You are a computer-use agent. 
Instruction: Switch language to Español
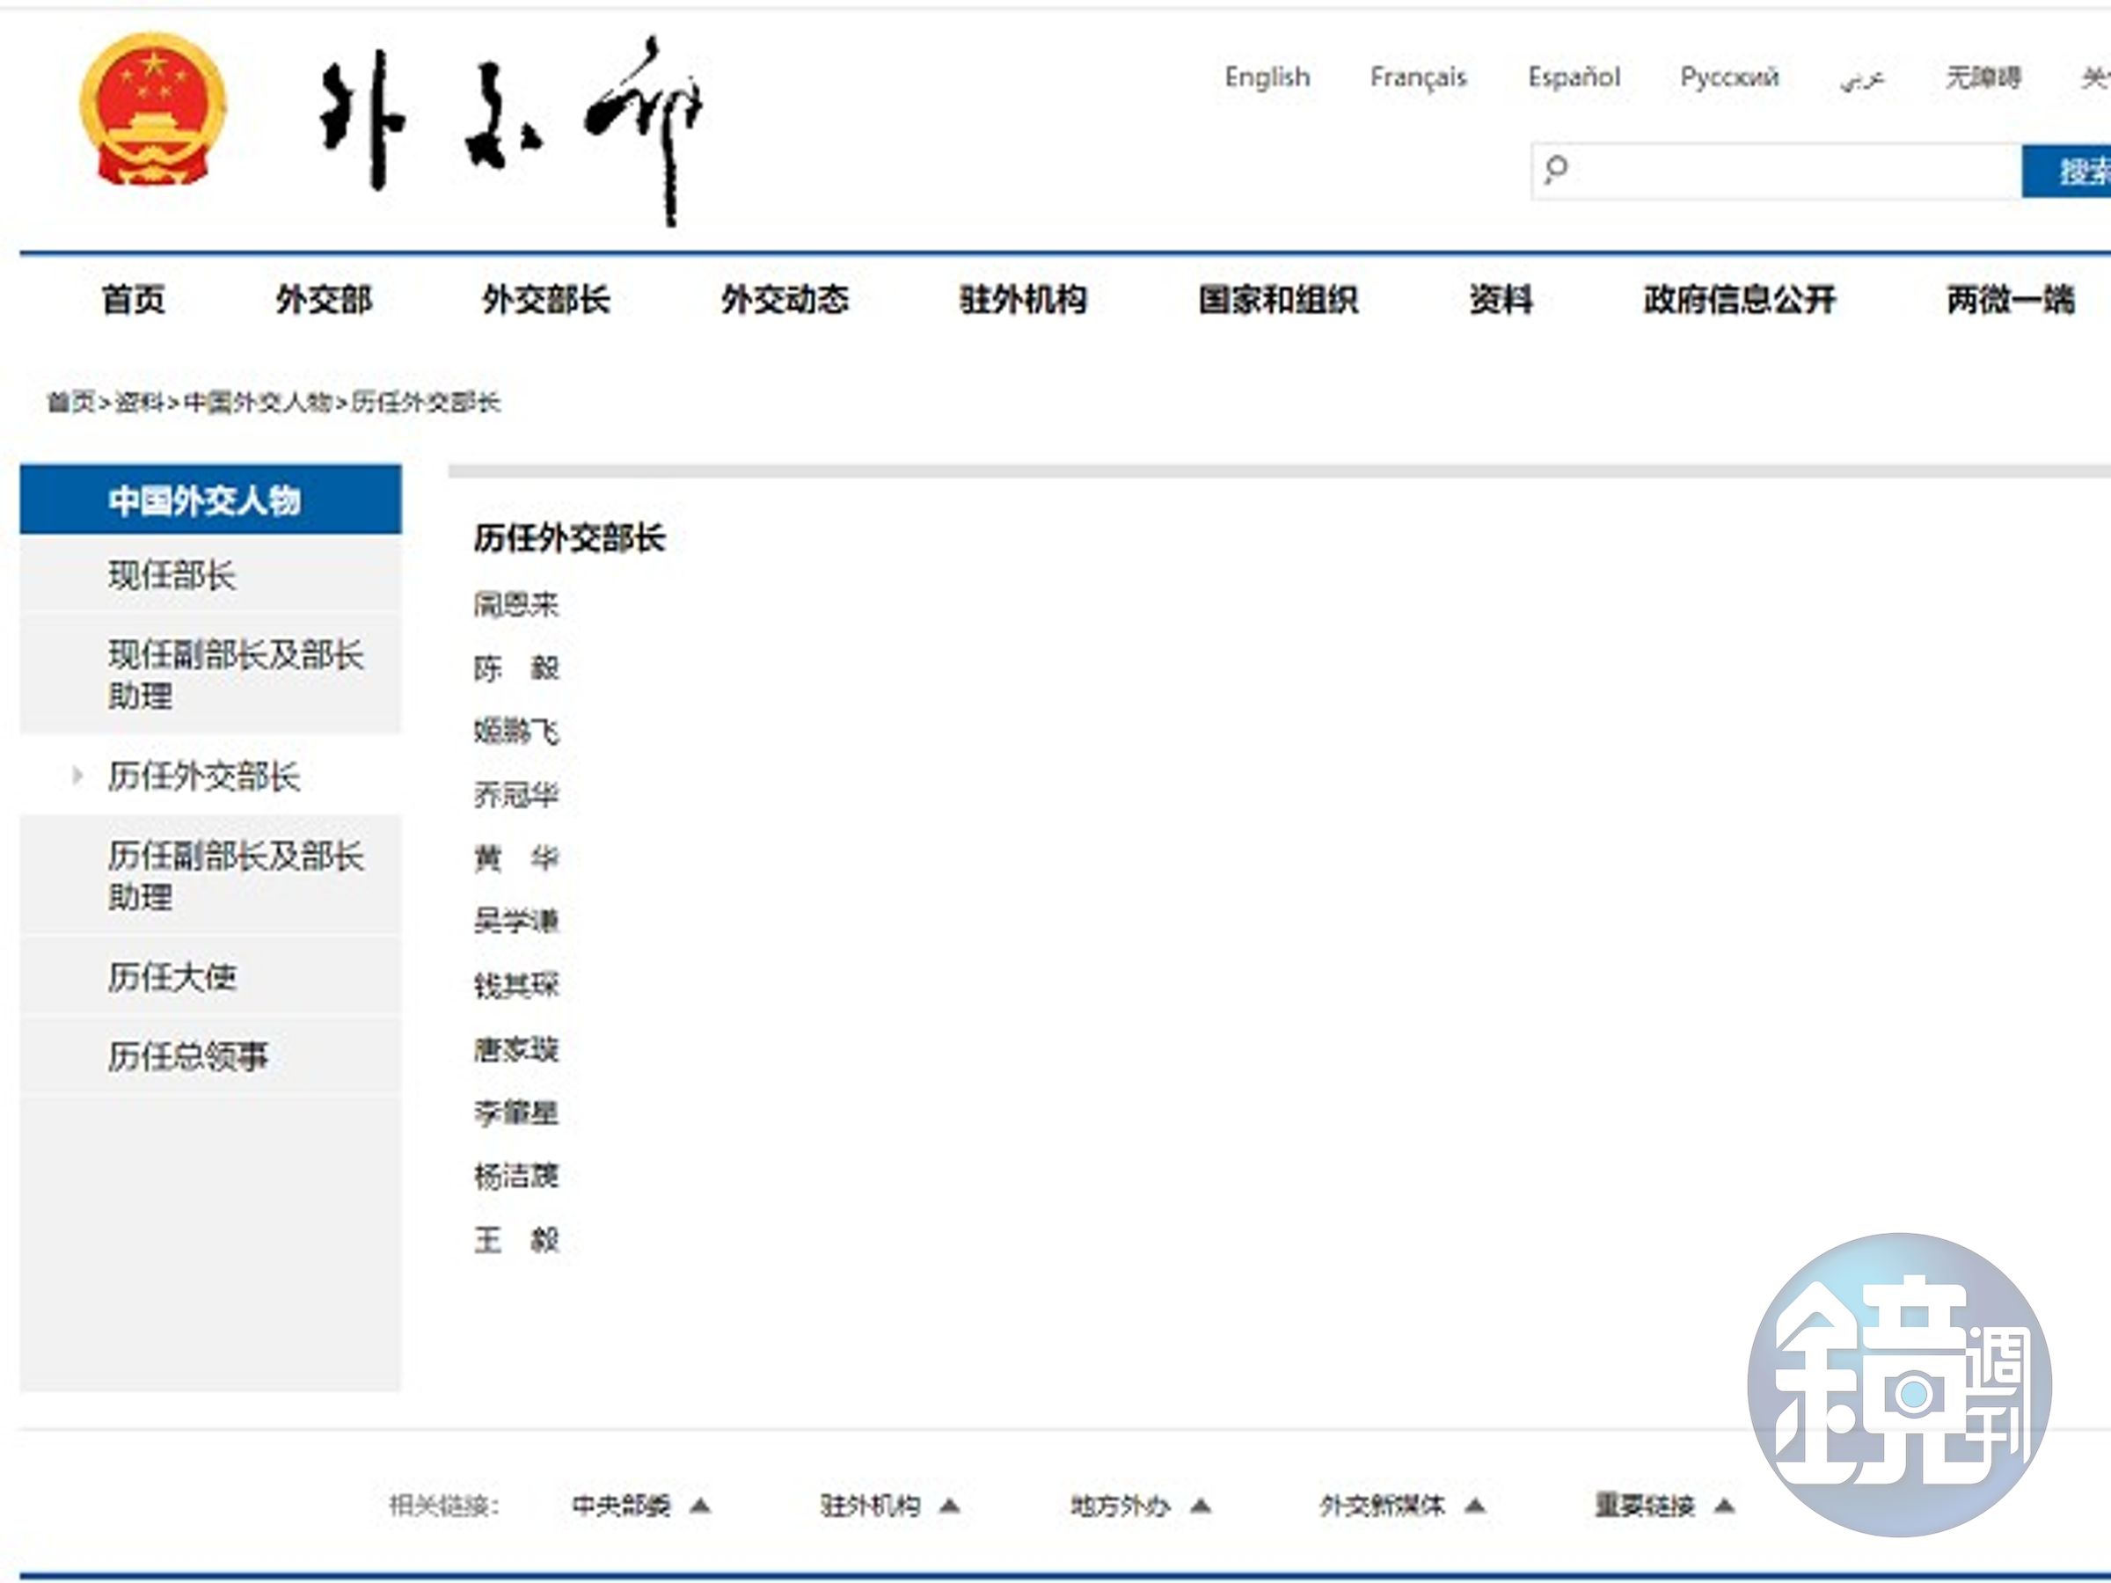click(x=1574, y=77)
